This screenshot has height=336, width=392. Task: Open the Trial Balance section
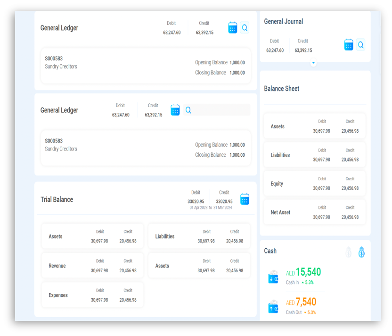pyautogui.click(x=56, y=199)
